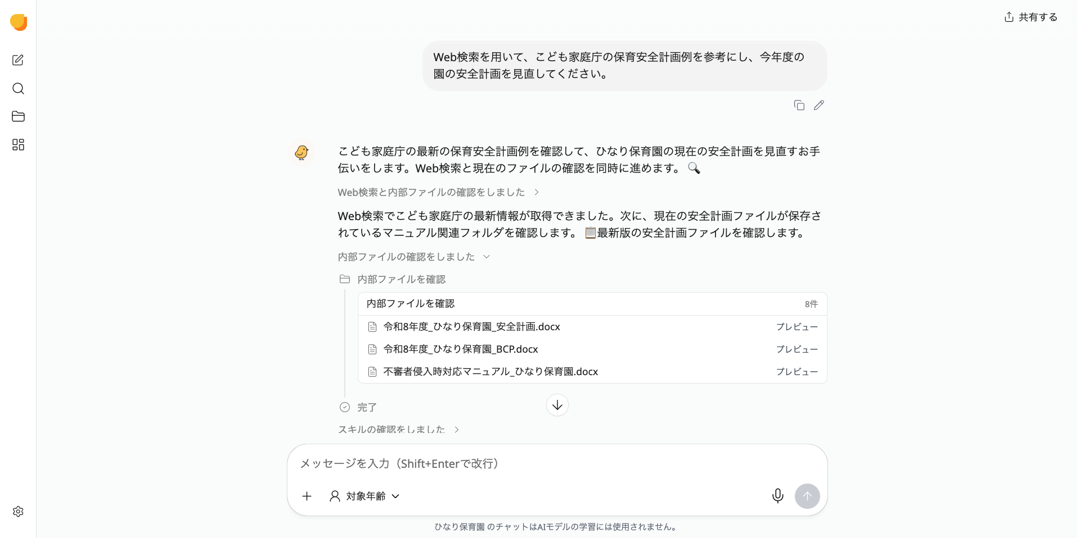Click the folder icon next to 内部ファイルを確認
This screenshot has height=538, width=1080.
pyautogui.click(x=345, y=279)
